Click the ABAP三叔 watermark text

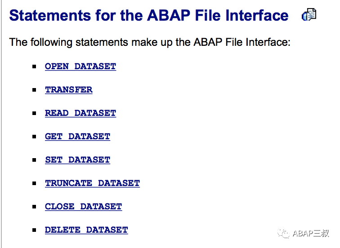click(x=311, y=233)
